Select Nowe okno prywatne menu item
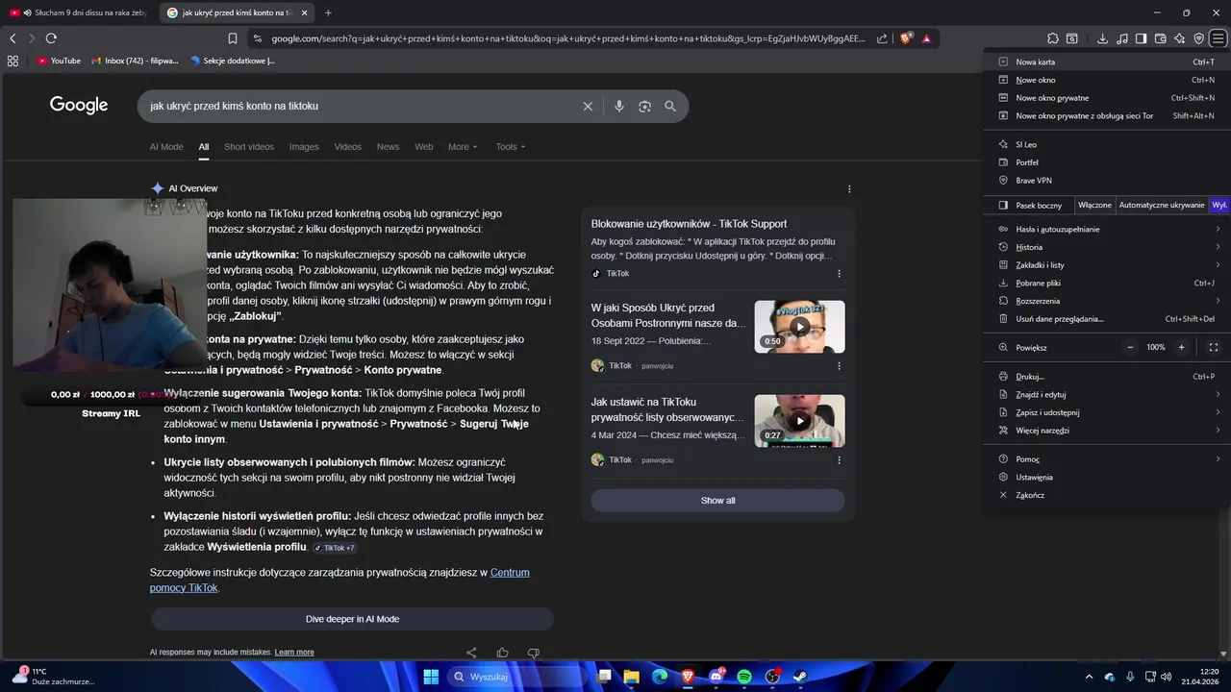 pyautogui.click(x=1108, y=98)
